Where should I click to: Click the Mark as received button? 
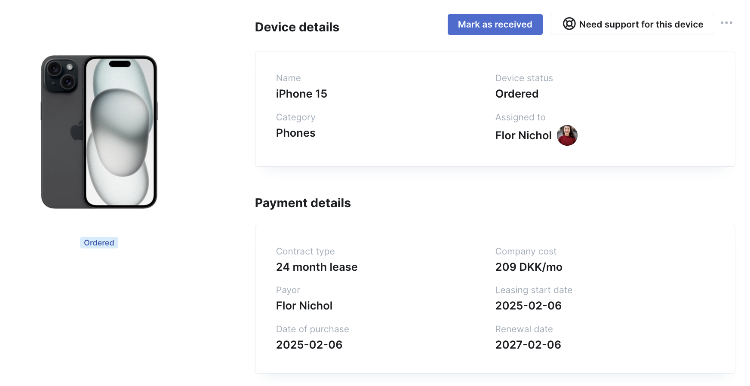495,25
